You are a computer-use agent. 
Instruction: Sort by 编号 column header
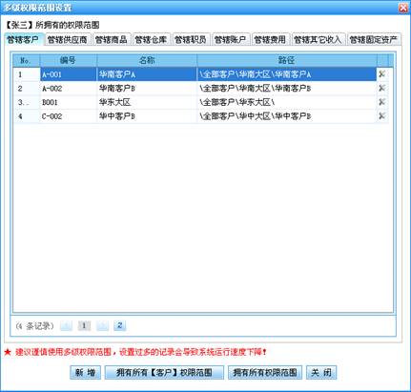[68, 60]
